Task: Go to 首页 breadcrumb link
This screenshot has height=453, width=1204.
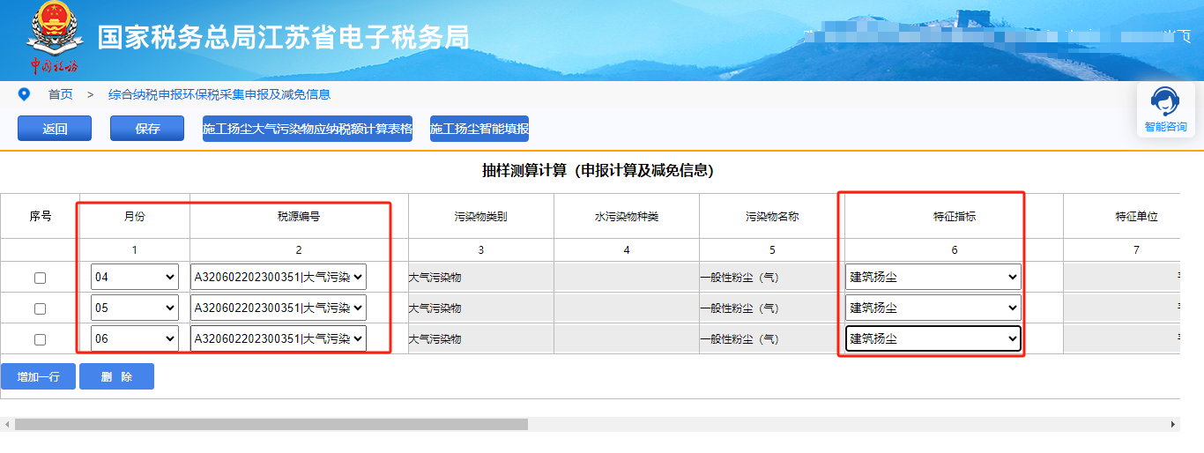Action: tap(60, 94)
